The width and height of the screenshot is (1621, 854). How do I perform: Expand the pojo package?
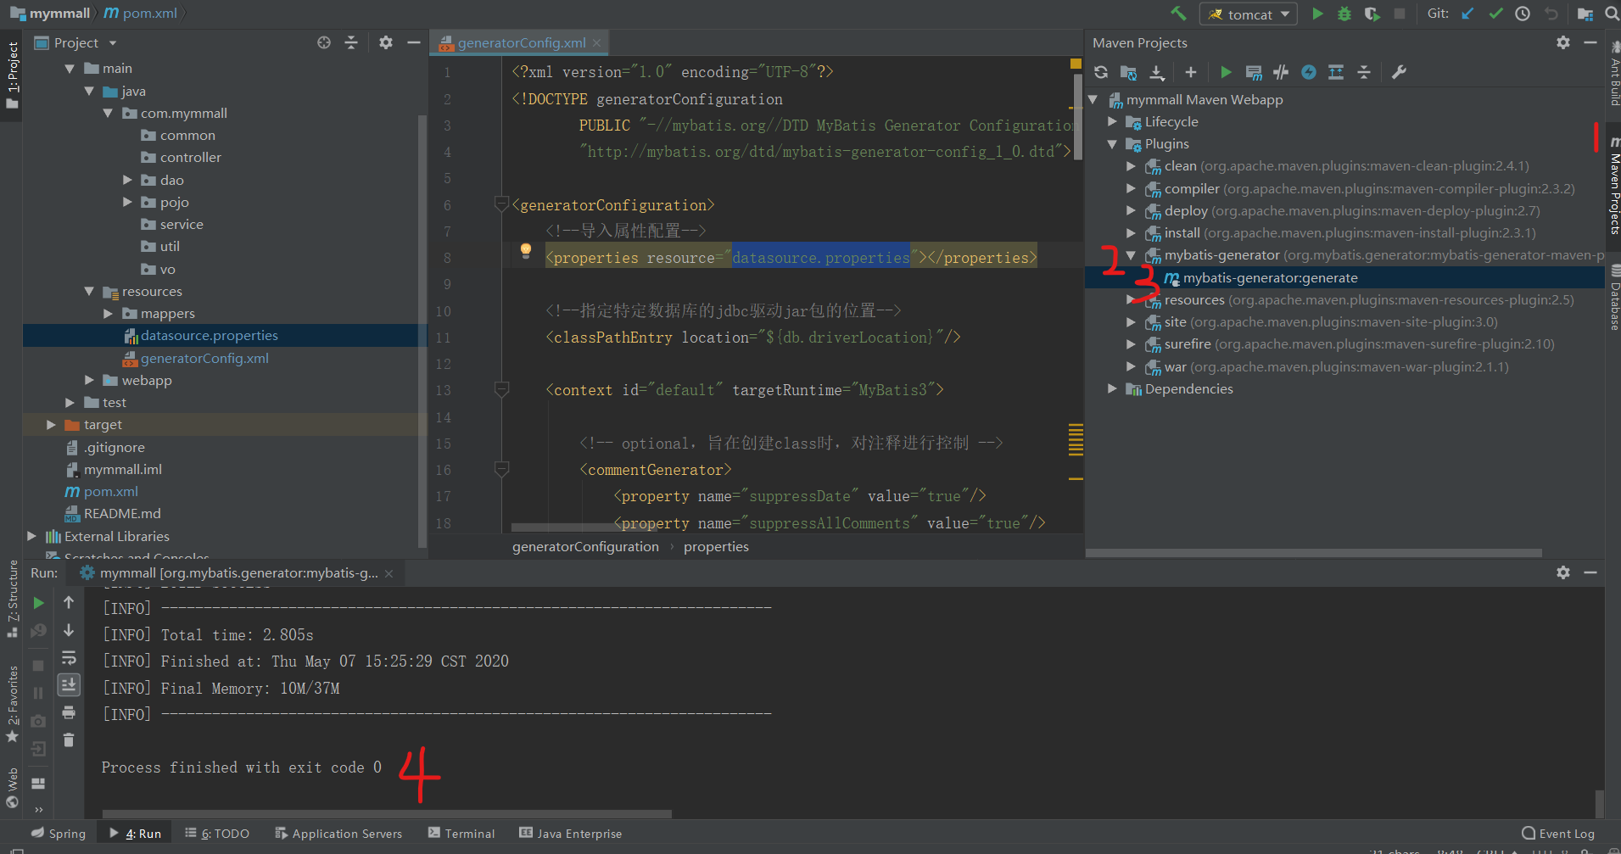[127, 202]
